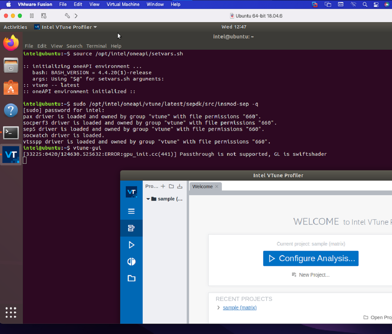Pause the virtual machine from VMware toolbar

pyautogui.click(x=32, y=16)
